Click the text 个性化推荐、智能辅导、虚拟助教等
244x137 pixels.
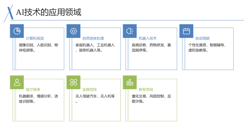click(x=207, y=47)
